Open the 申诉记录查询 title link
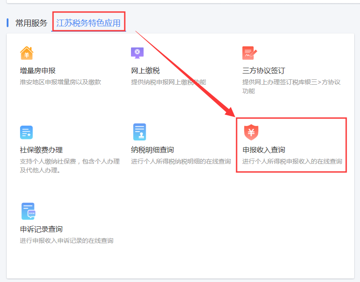 pos(41,229)
